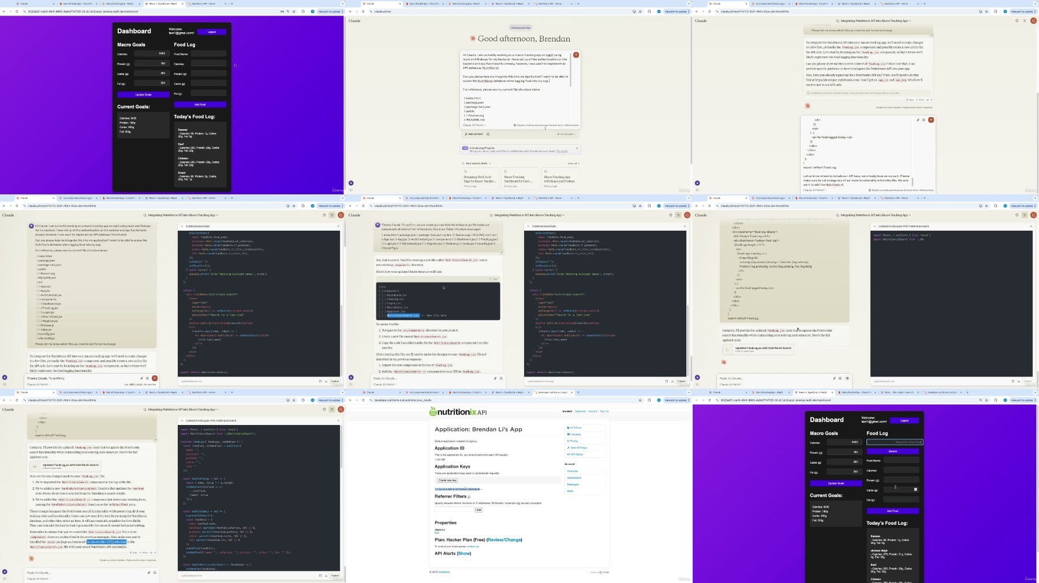Open a new tab in the Nutritionix developer window
This screenshot has width=1039, height=583.
tap(578, 392)
